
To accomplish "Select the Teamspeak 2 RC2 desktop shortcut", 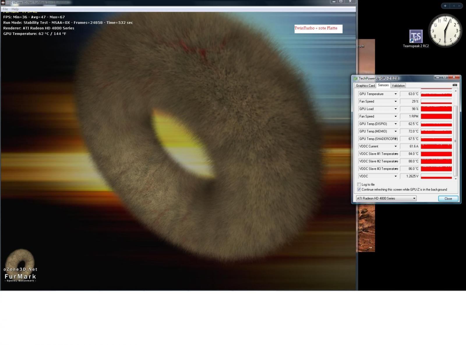I will 416,39.
